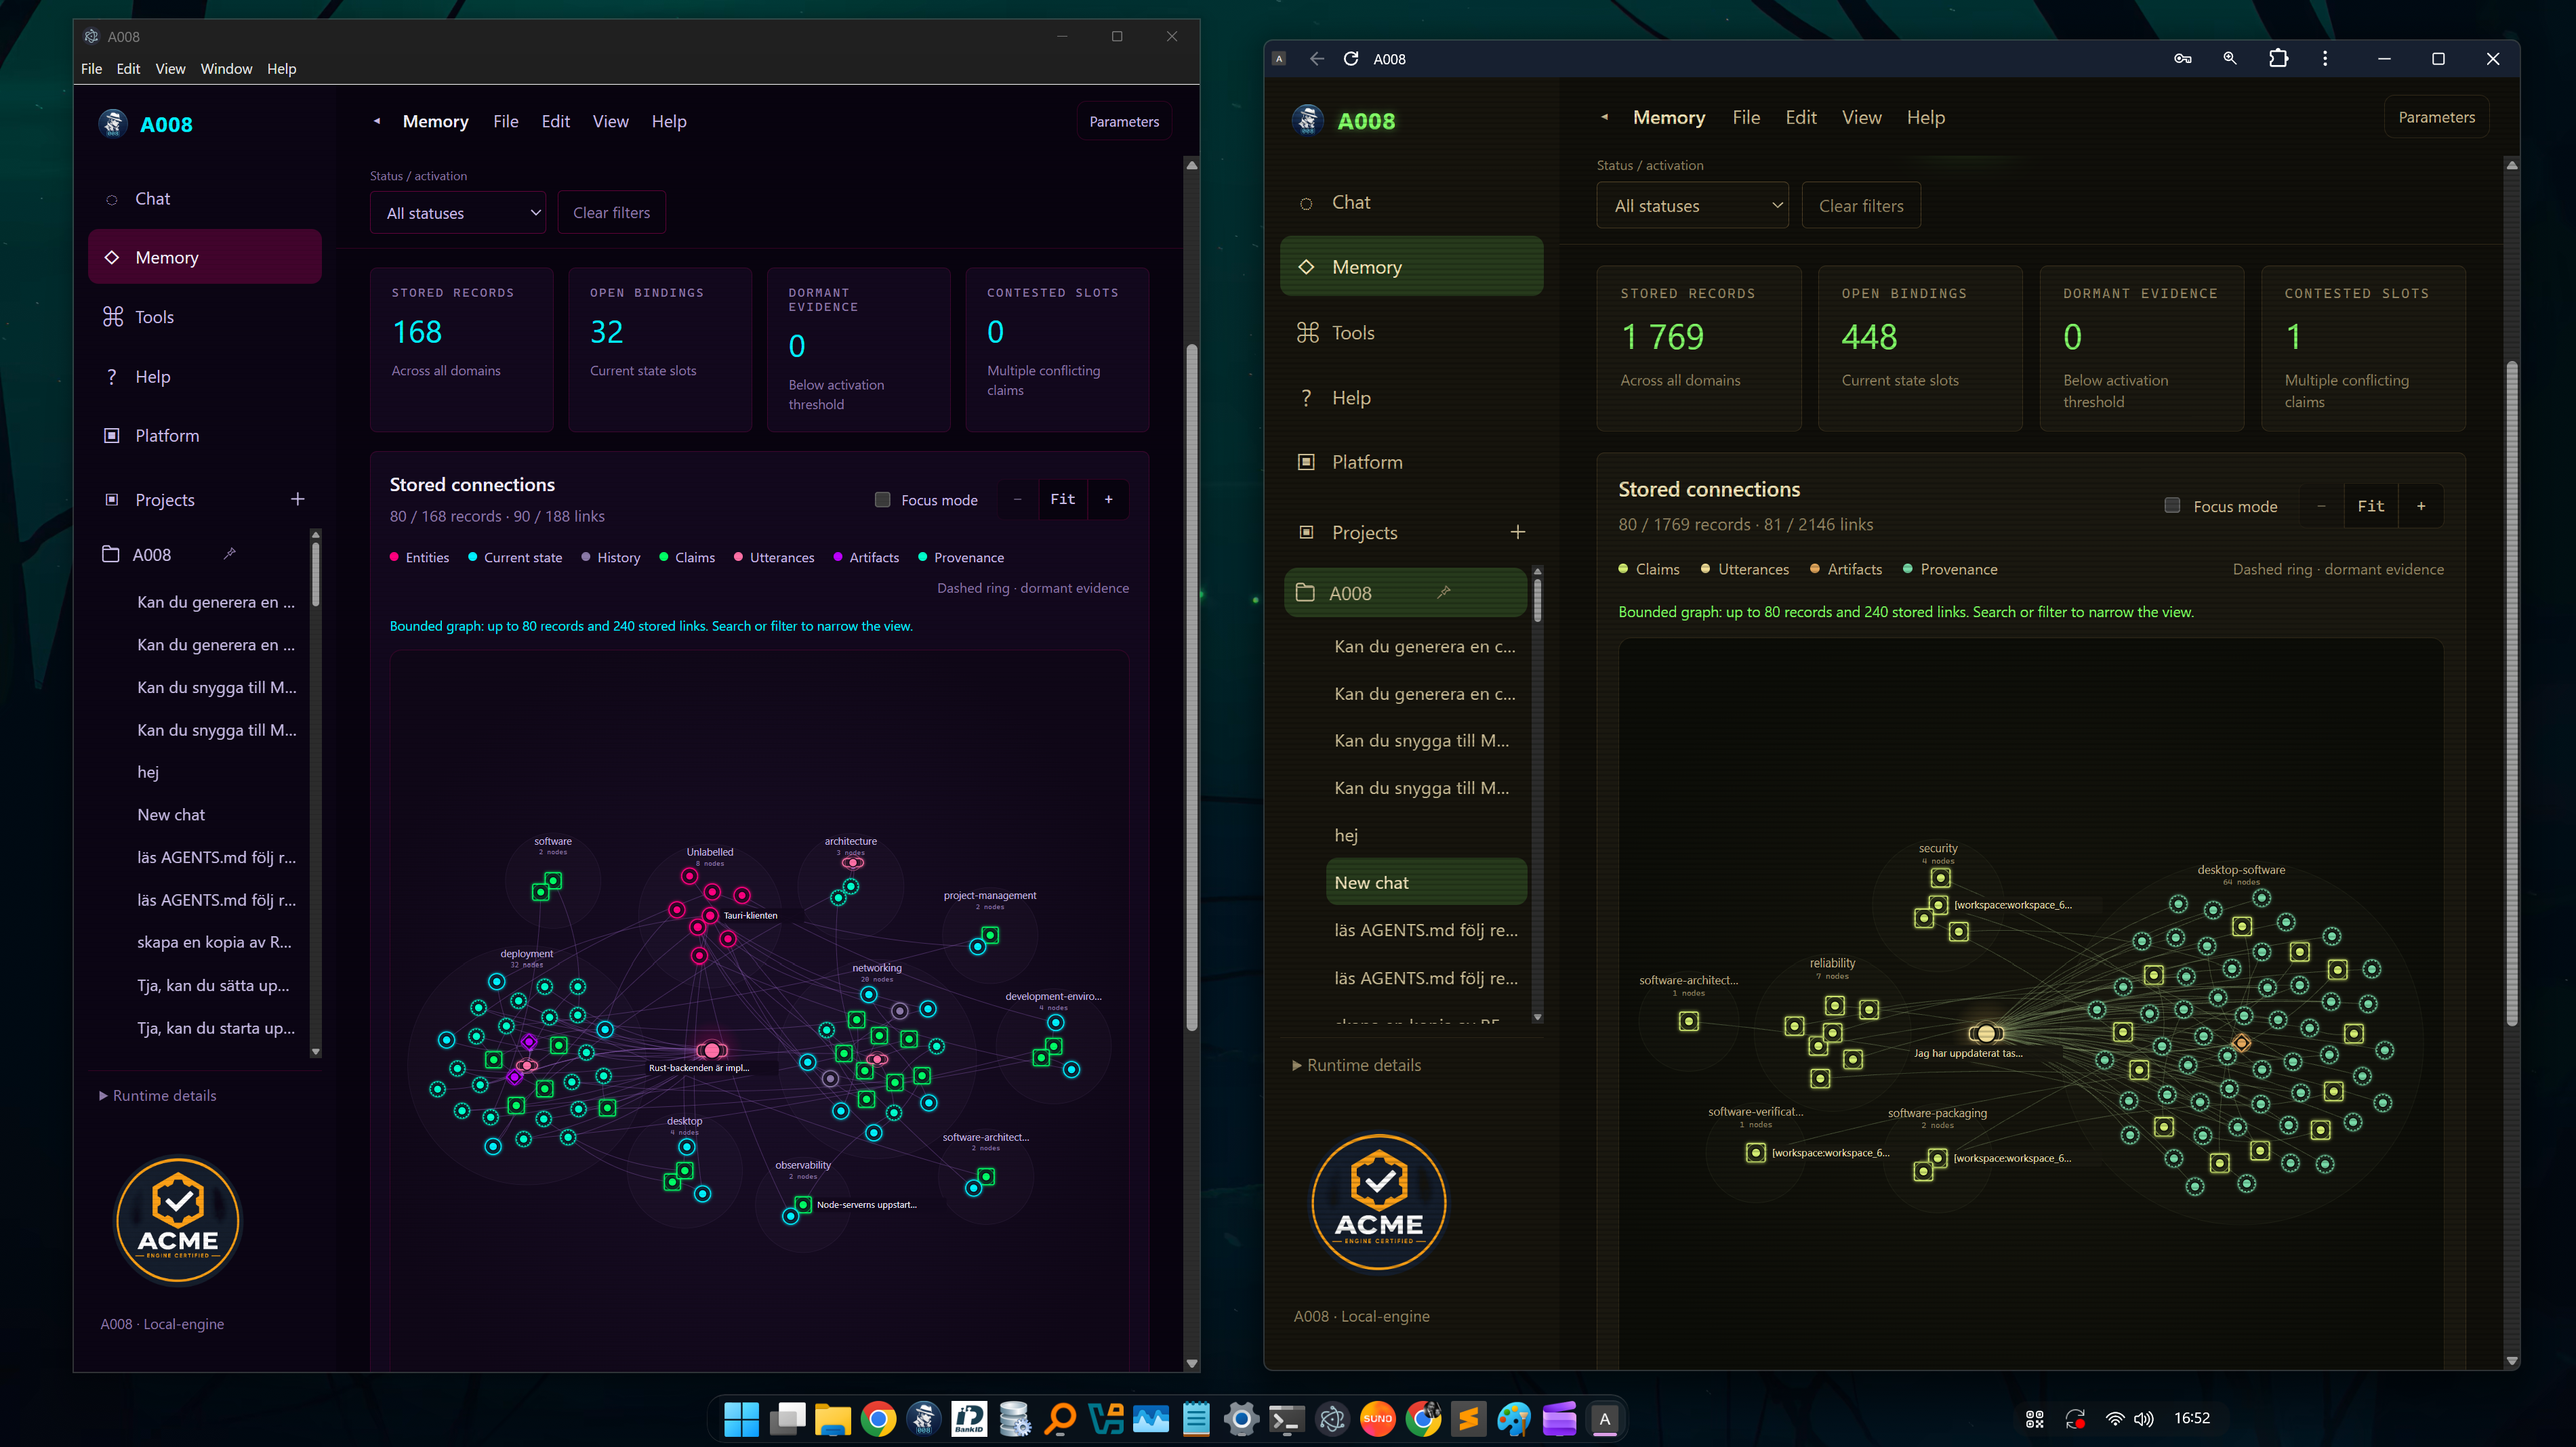Click the Fit graph button, left window
2576x1447 pixels.
pos(1062,500)
